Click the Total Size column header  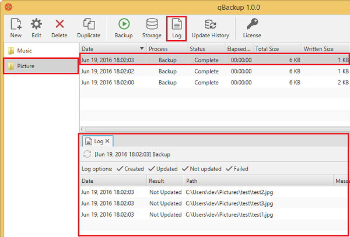pos(278,48)
